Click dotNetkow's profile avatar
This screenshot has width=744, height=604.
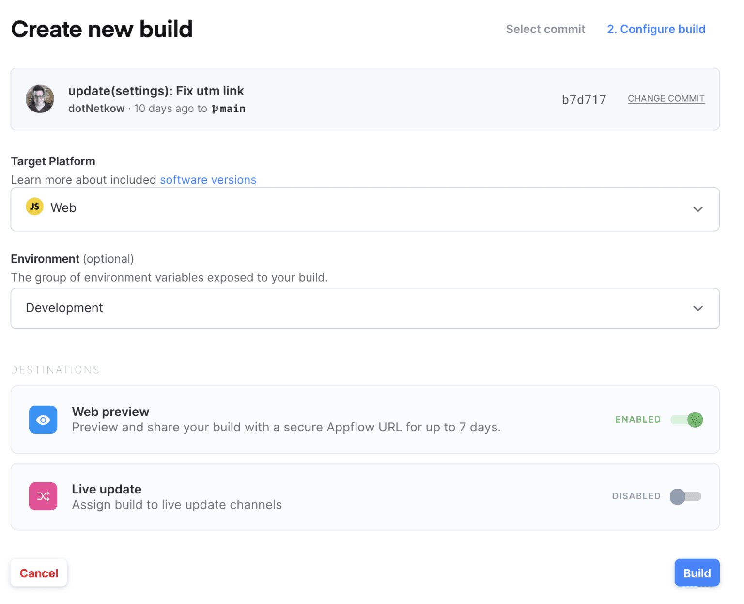(x=40, y=98)
